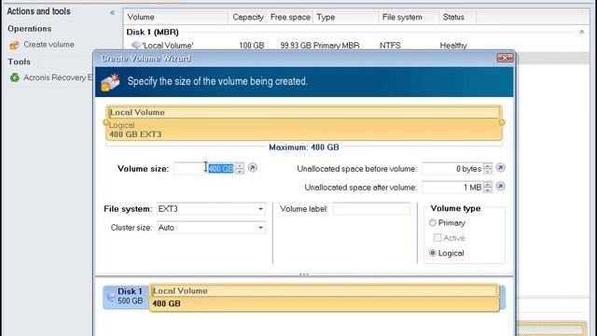Viewport: 597px width, 336px height.
Task: Click the Volume label text field
Action: (371, 209)
